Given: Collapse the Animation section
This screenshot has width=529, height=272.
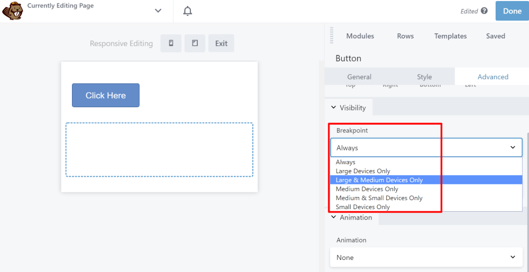Looking at the screenshot, I should [x=352, y=218].
